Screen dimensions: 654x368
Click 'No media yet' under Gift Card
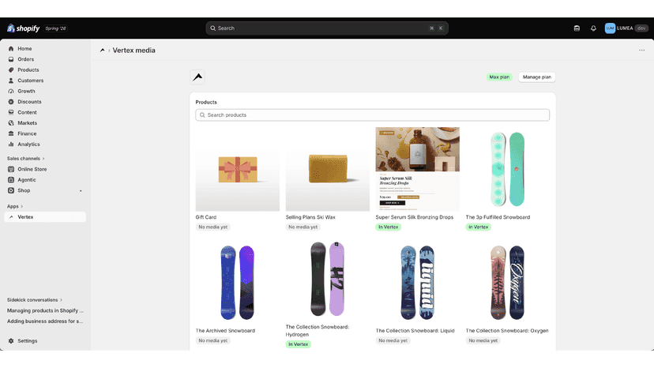point(213,227)
